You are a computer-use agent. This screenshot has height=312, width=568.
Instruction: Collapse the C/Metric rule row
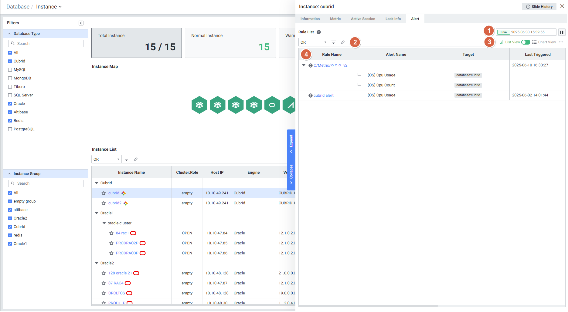304,65
